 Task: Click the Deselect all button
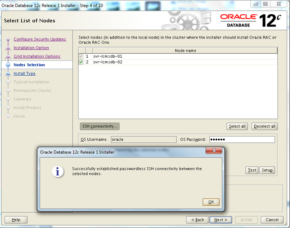265,126
